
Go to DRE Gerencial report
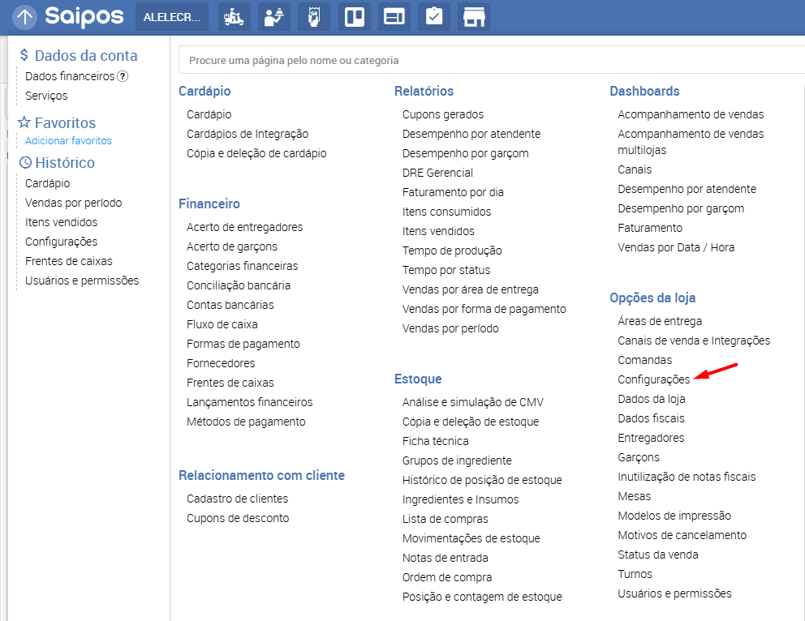(437, 173)
